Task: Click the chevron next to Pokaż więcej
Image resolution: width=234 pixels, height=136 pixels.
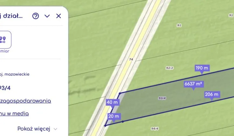Action: coord(55,129)
